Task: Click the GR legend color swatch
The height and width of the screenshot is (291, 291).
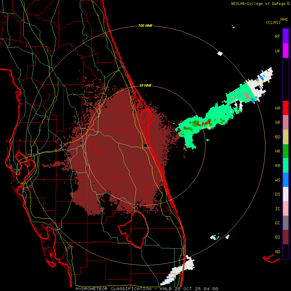Action: coord(286,123)
